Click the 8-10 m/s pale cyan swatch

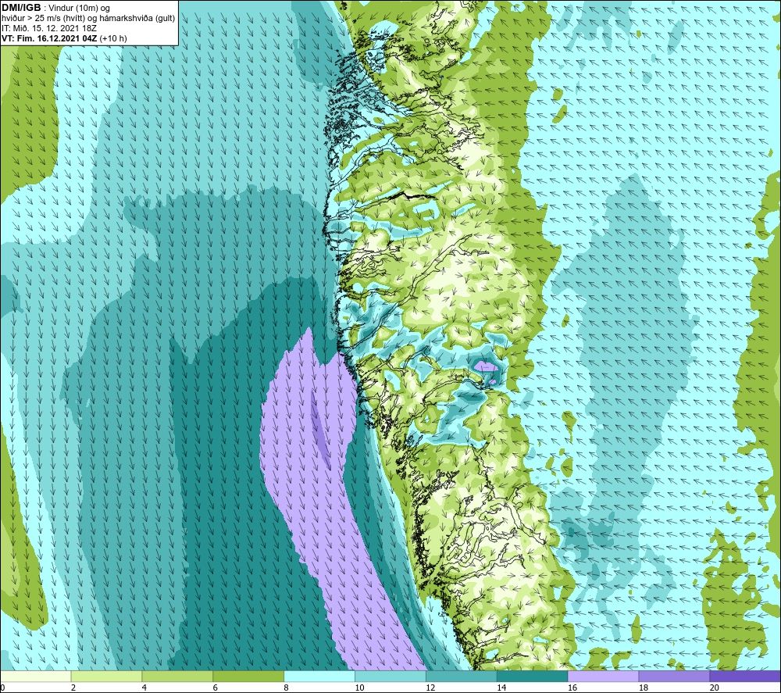tap(319, 676)
